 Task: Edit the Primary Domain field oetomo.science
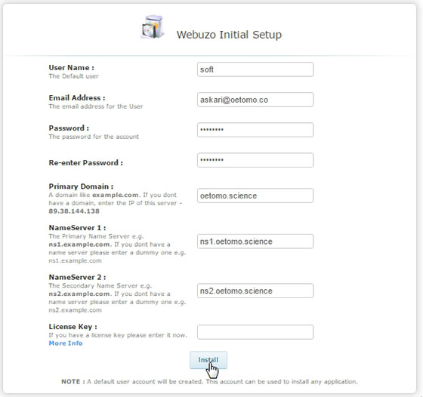[x=255, y=195]
